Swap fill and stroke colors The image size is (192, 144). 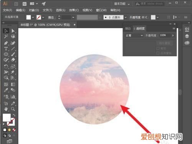pos(14,115)
